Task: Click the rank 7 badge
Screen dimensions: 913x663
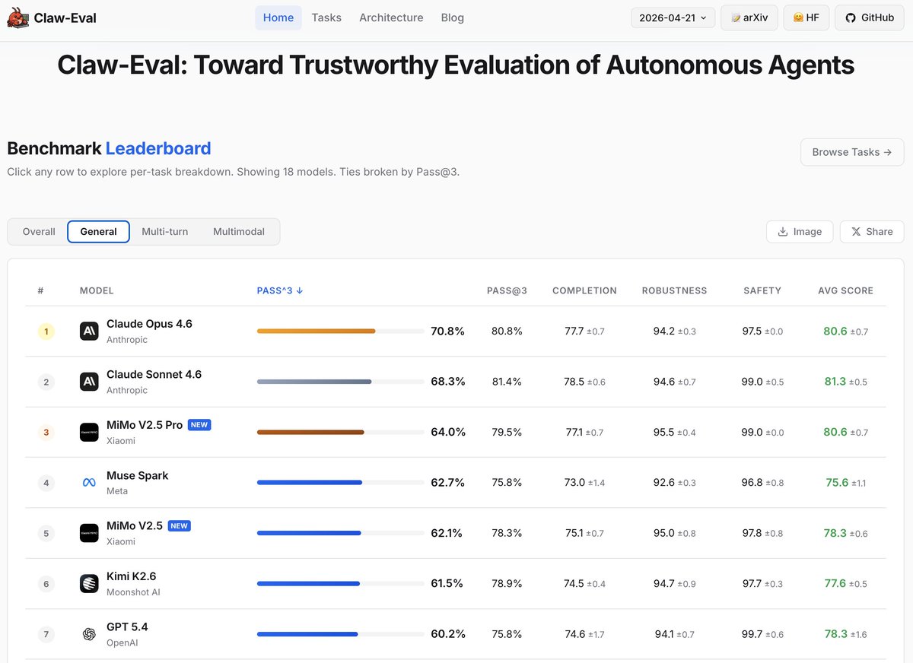Action: [46, 634]
